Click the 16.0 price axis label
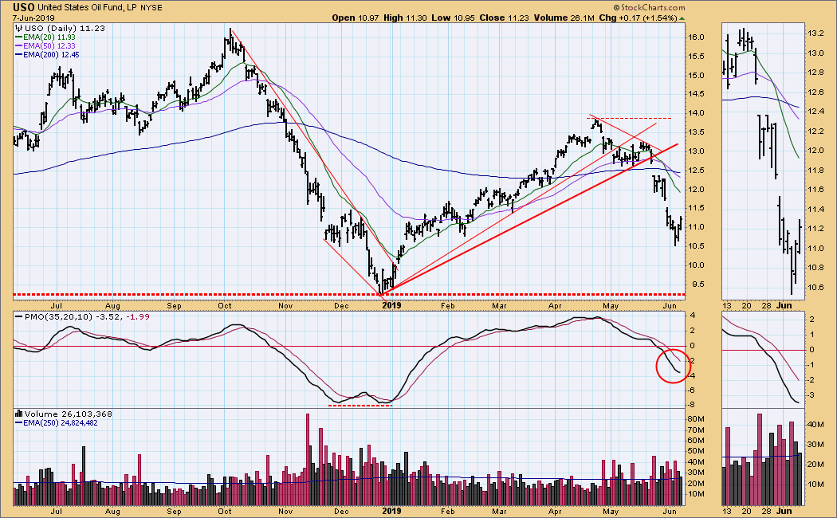This screenshot has width=837, height=518. pyautogui.click(x=697, y=37)
